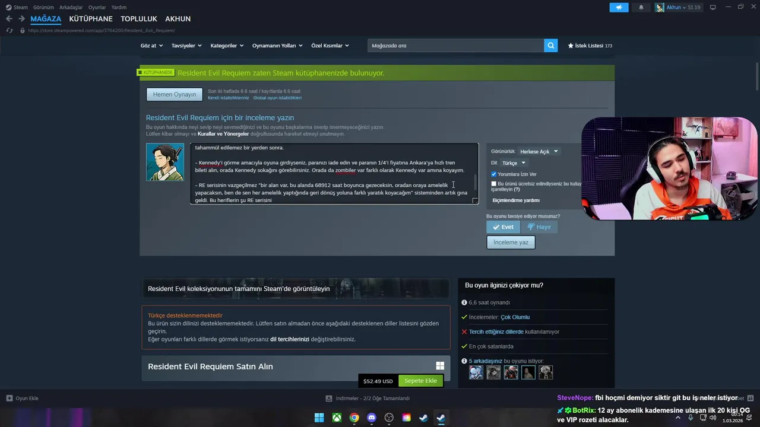This screenshot has width=760, height=427.
Task: Open the Arkadaşlar menu
Action: (71, 7)
